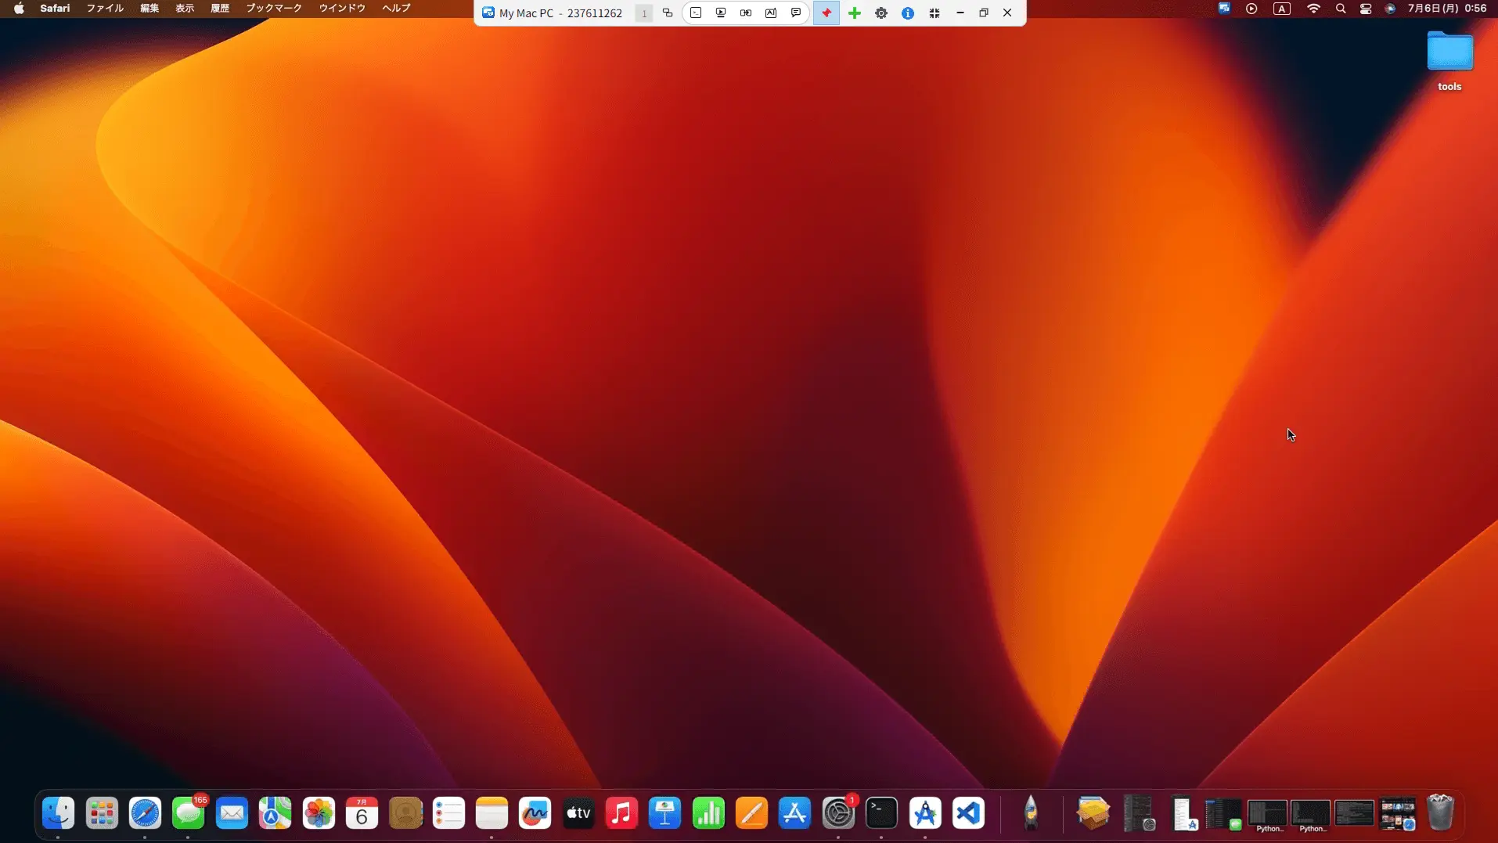Open the AI keyboard icon in session toolbar
Screen dimensions: 1498x843
771,13
